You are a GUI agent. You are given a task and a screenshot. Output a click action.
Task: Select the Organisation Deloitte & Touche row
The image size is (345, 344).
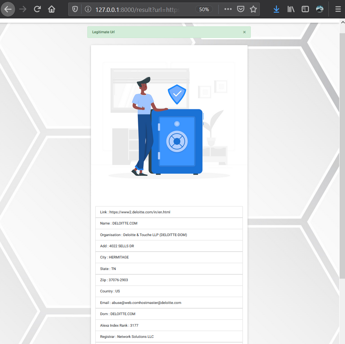169,235
